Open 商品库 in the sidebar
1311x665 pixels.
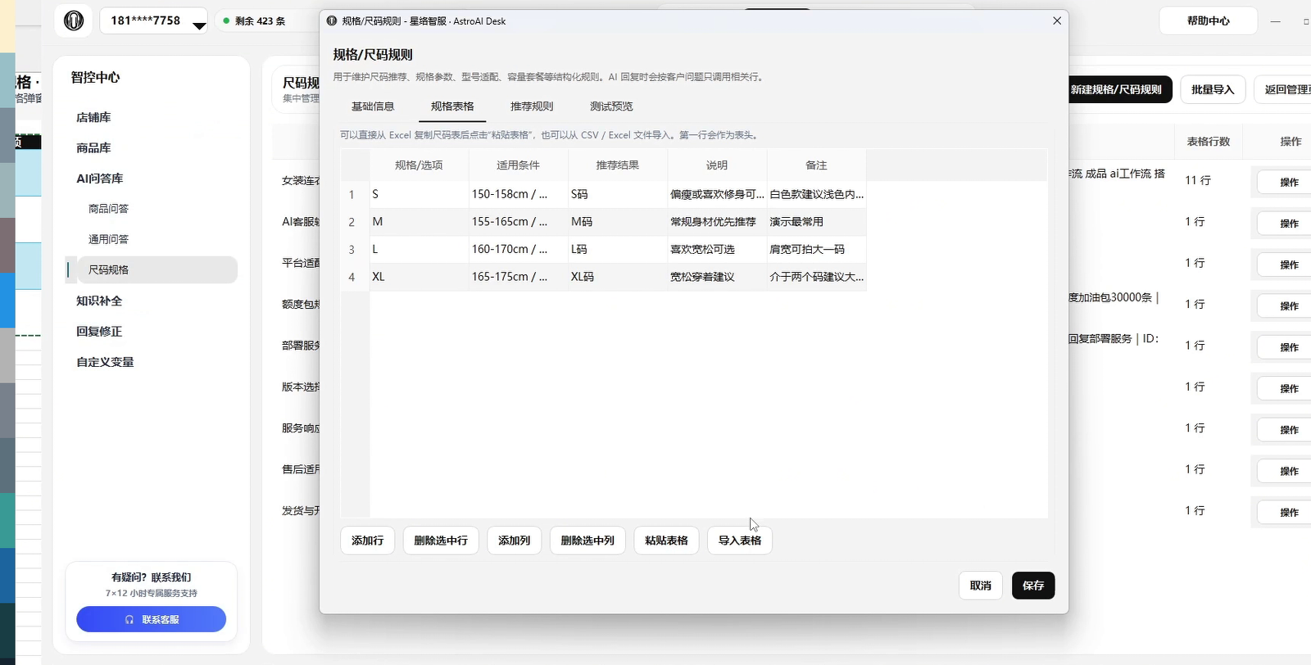pos(93,148)
